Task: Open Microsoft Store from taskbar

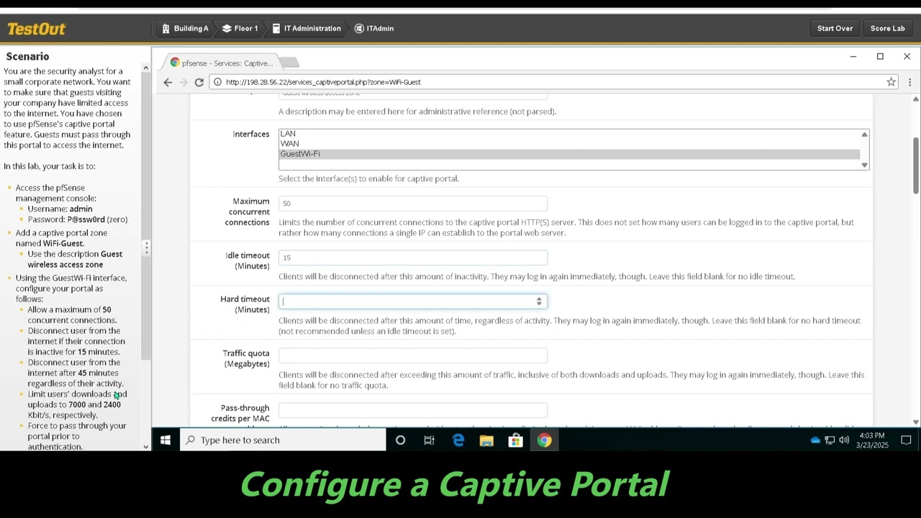Action: [515, 440]
